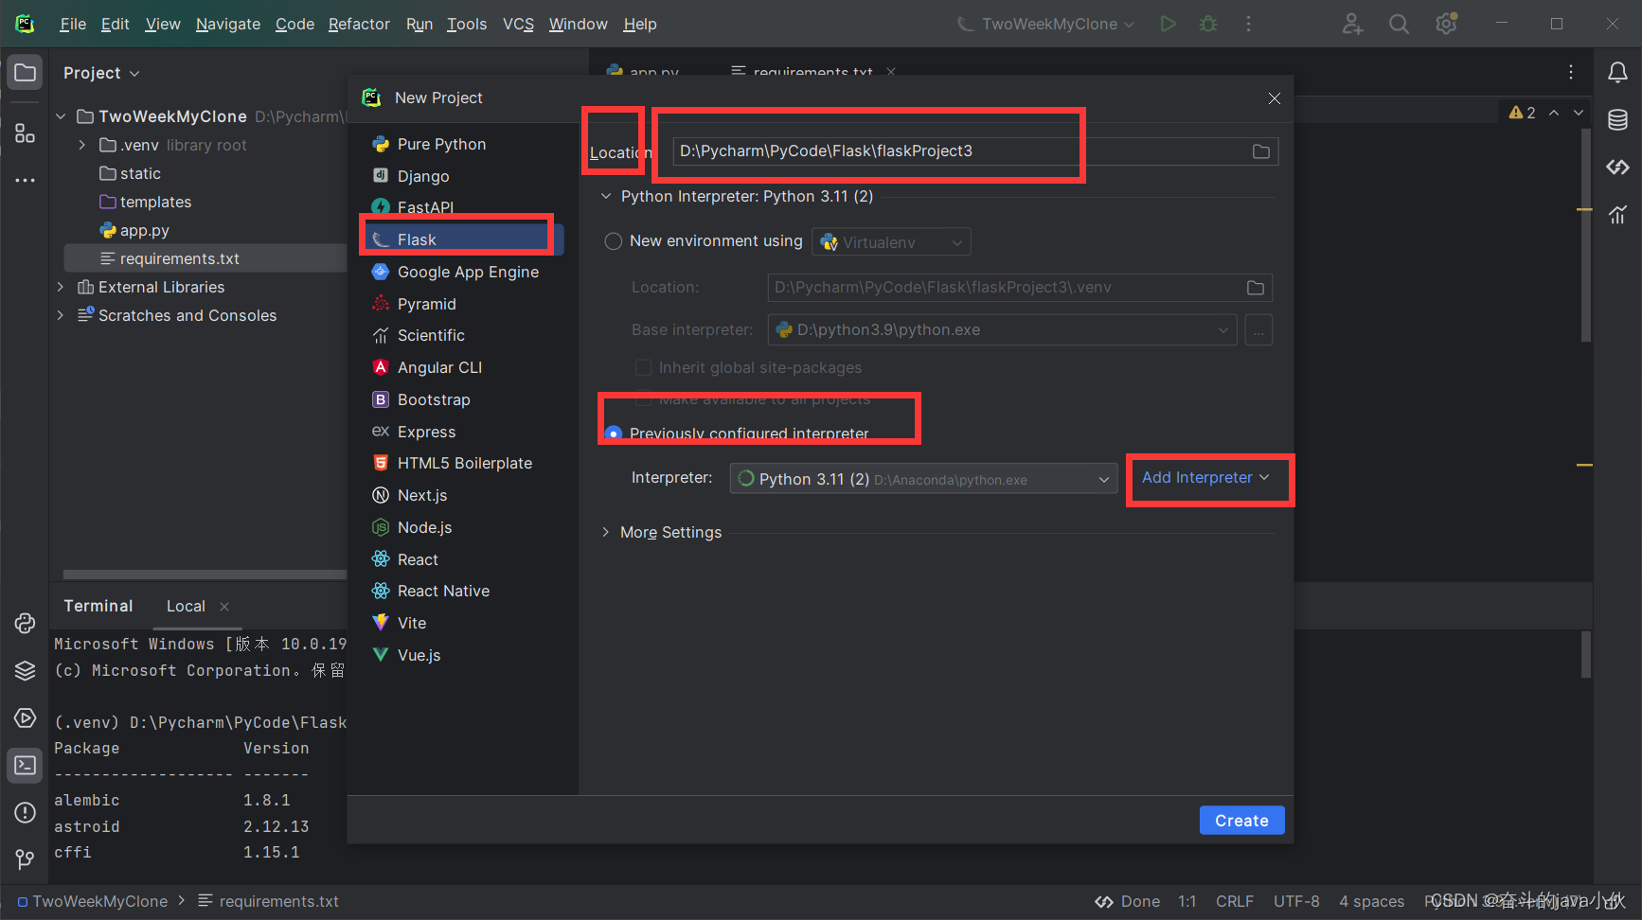Open IDE settings gear
Viewport: 1642px width, 920px height.
pos(1446,24)
